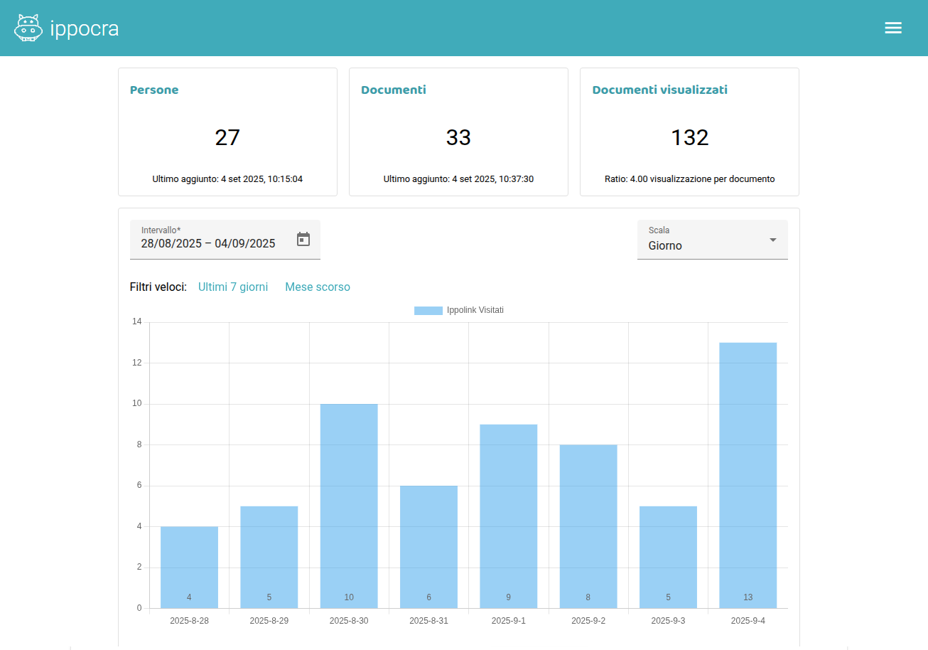Click the Documenti visualizzati card heading
The width and height of the screenshot is (928, 650).
(659, 90)
